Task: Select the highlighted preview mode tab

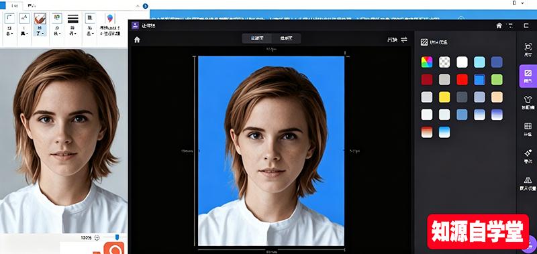Action: point(257,39)
